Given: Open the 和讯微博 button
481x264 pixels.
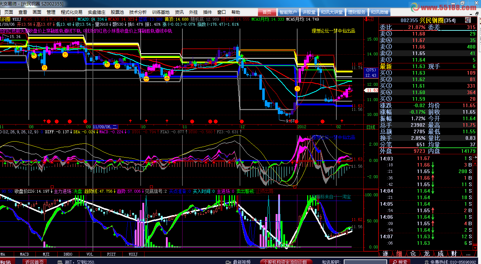Looking at the screenshot, I should coord(380,12).
